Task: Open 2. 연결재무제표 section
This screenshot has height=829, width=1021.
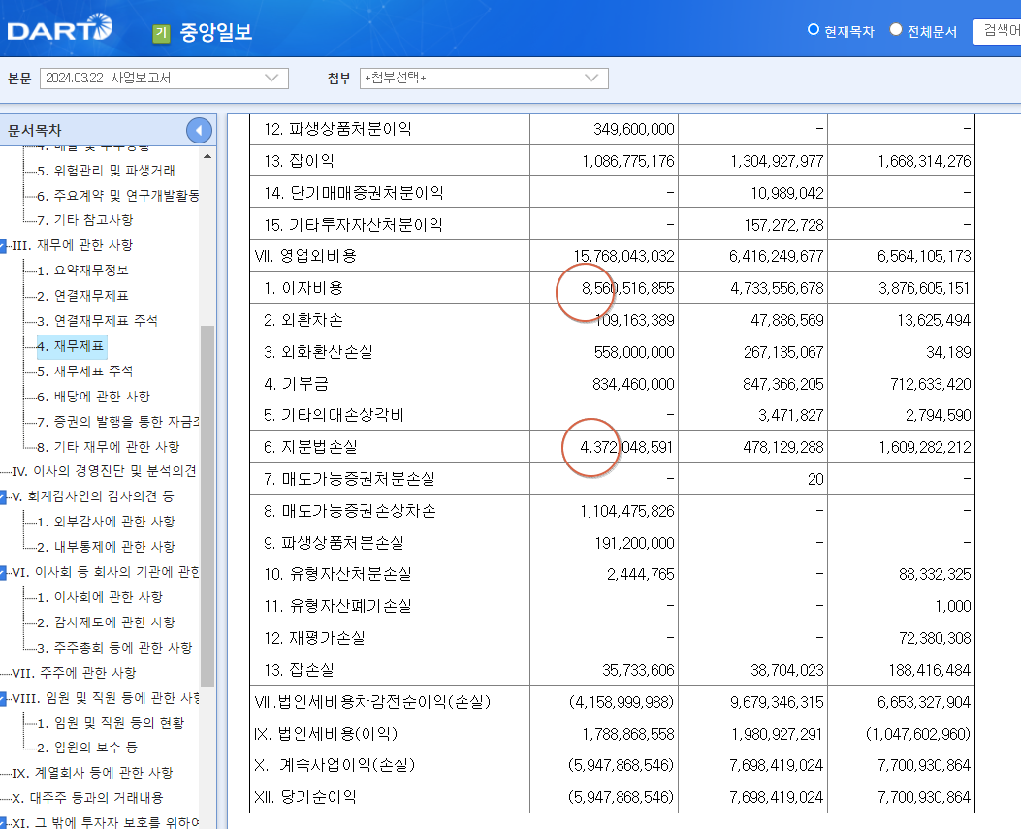Action: click(82, 296)
